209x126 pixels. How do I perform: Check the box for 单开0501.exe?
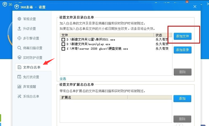point(63,39)
